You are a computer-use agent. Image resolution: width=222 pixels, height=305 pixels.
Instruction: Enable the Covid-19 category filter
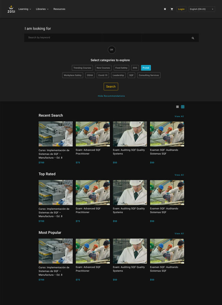pos(103,75)
